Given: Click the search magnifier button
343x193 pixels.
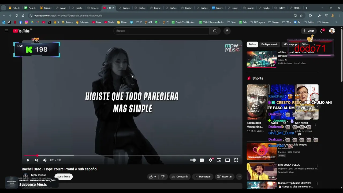Looking at the screenshot, I should tap(215, 31).
